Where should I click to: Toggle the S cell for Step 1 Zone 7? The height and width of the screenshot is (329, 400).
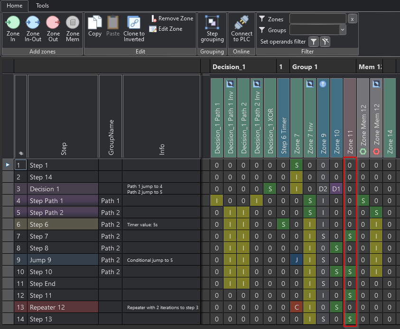[297, 165]
